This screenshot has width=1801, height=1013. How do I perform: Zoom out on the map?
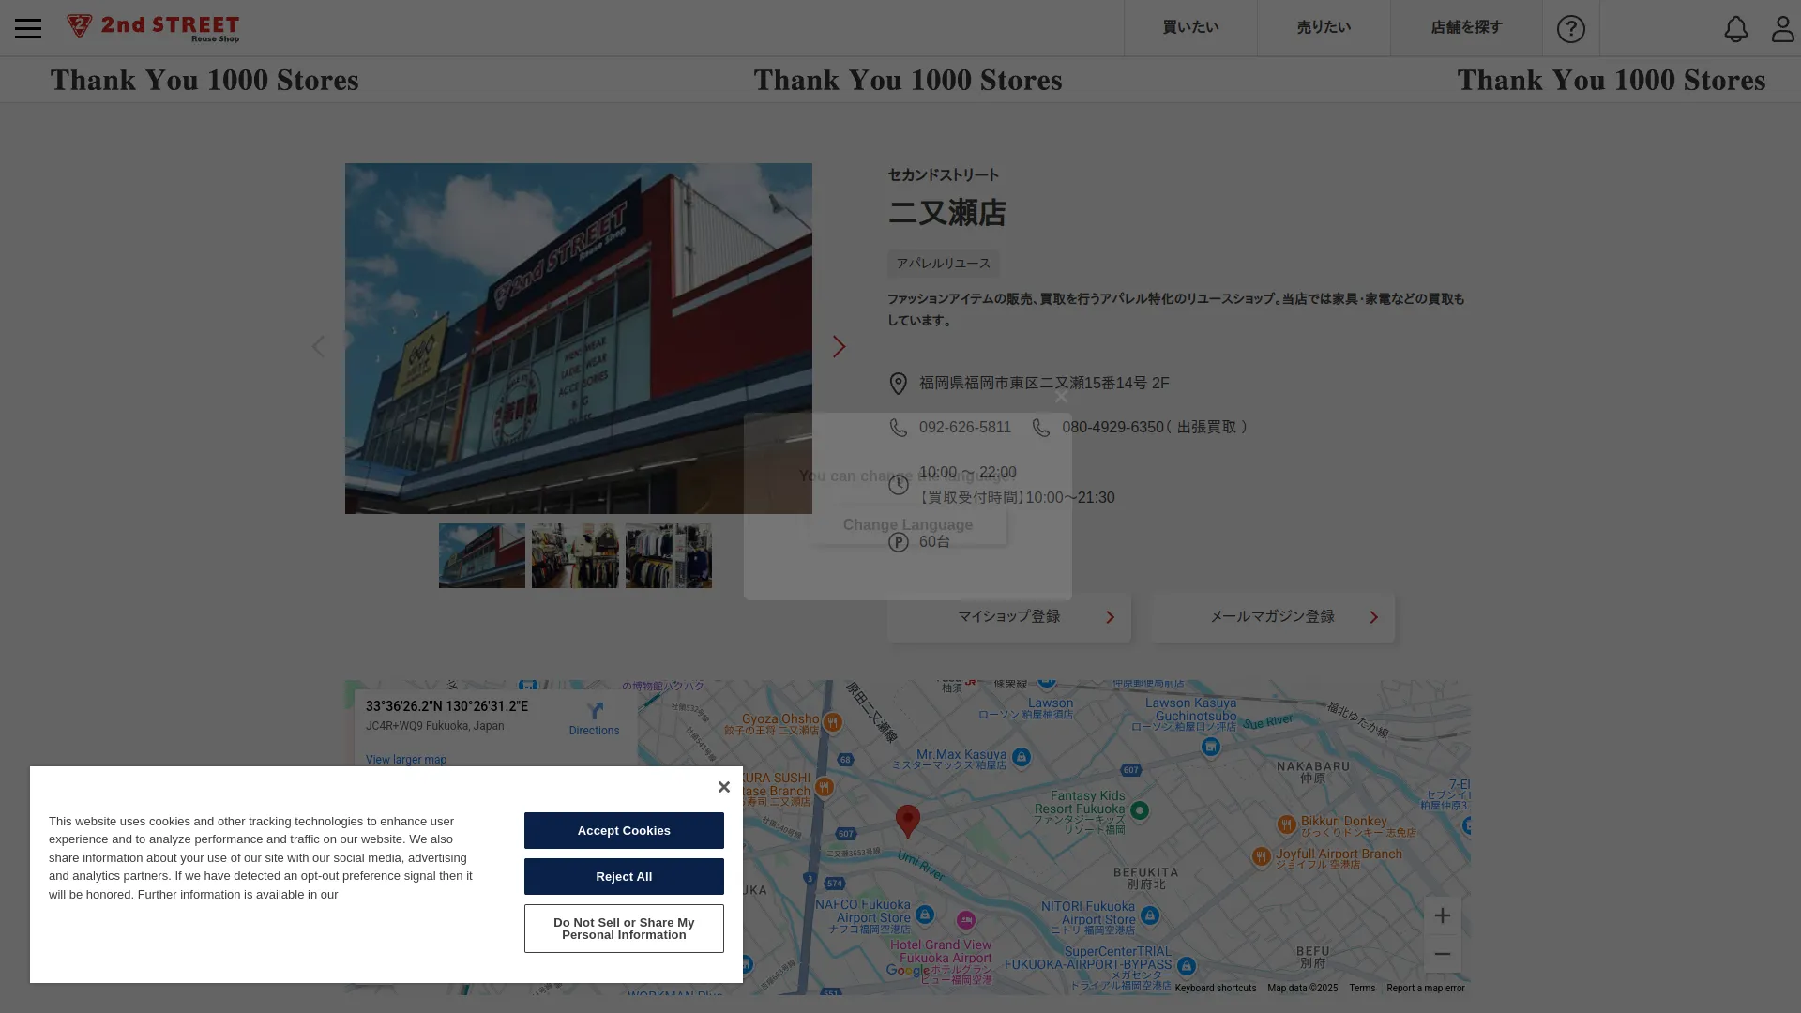[x=1442, y=954]
